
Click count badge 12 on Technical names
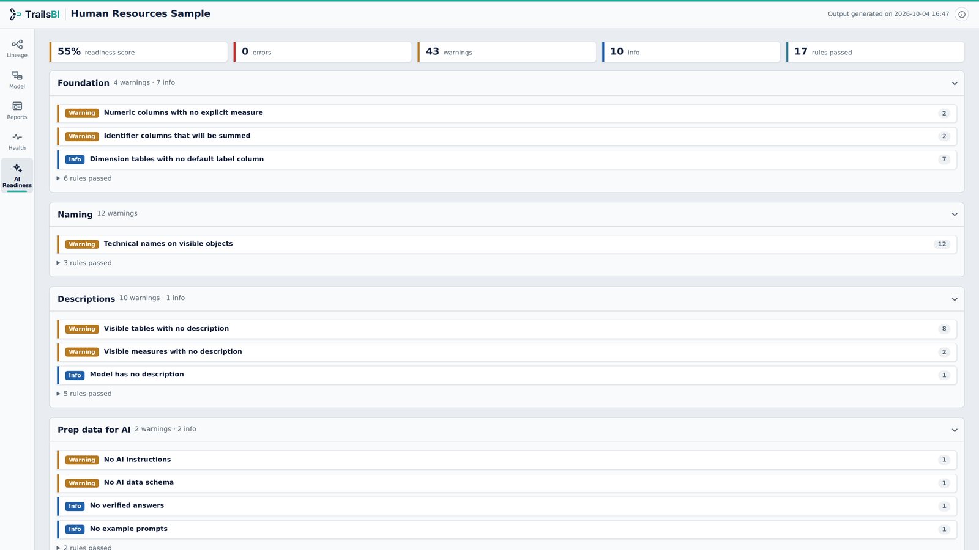(x=942, y=244)
